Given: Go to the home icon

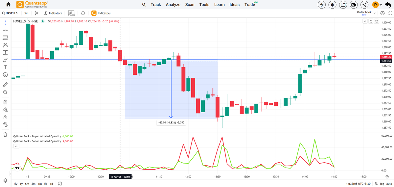Looking at the screenshot, I should click(x=8, y=5).
